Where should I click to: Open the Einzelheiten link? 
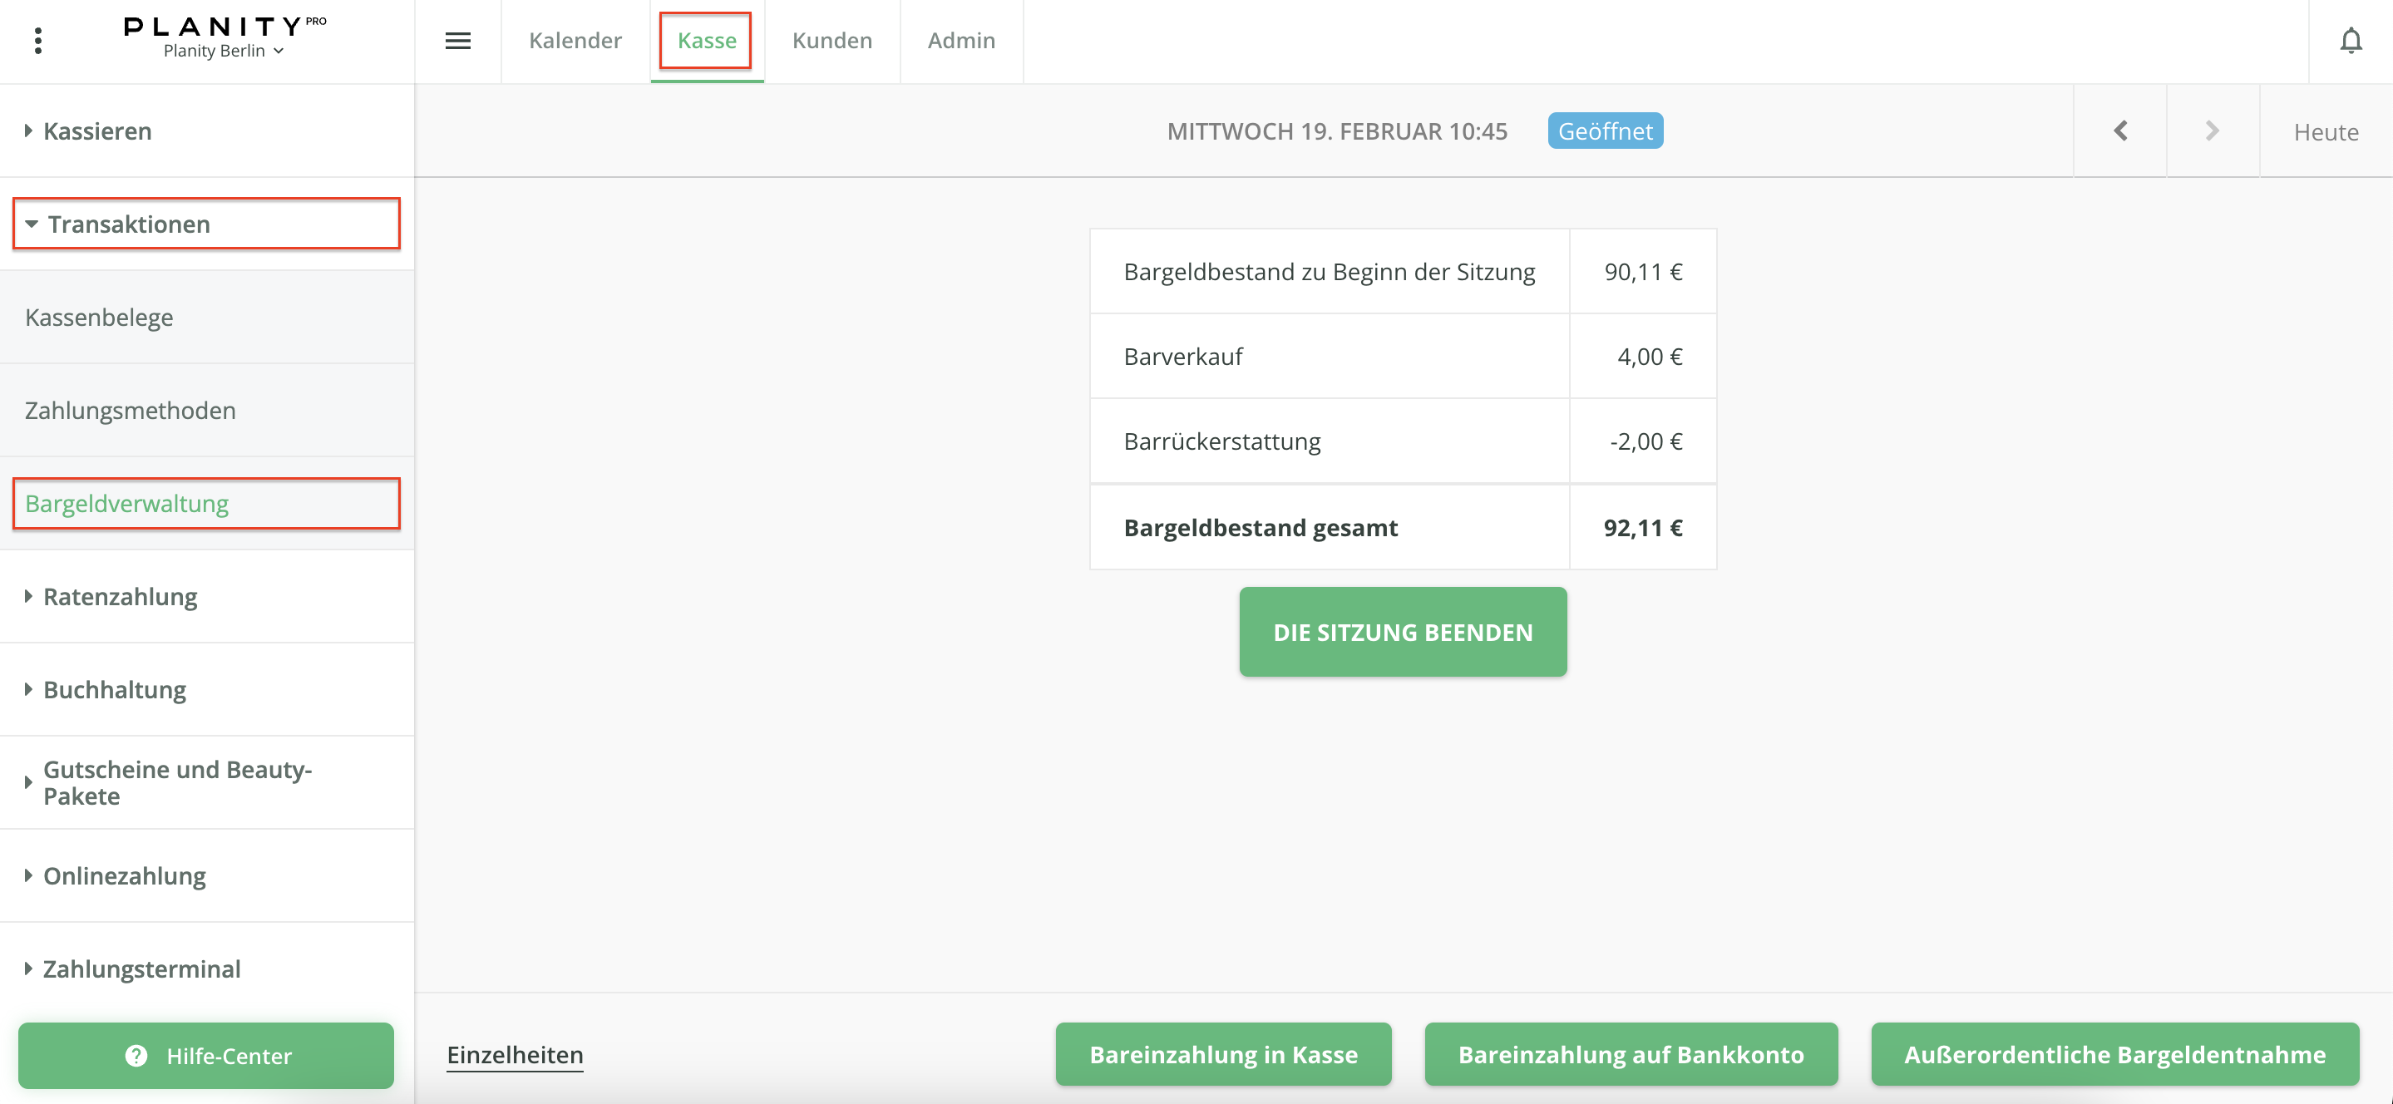(515, 1054)
